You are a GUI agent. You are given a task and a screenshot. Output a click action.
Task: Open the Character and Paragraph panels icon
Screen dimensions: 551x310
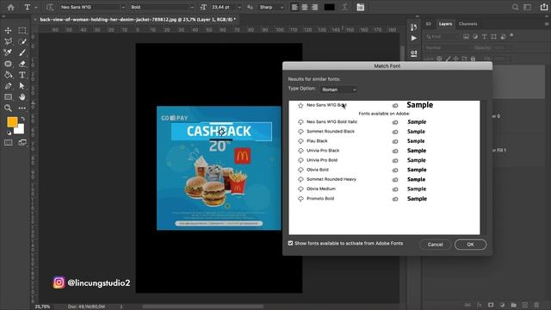click(x=361, y=7)
